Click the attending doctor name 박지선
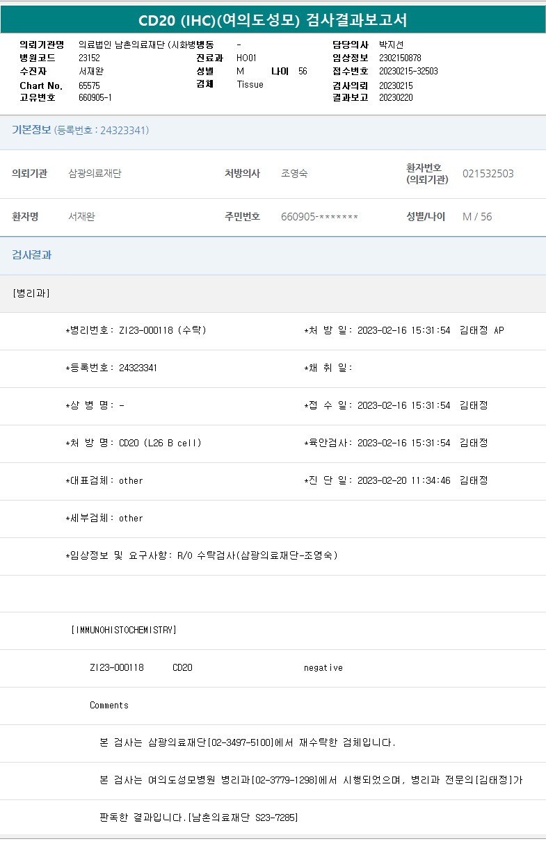Screen dimensions: 546x862 390,44
